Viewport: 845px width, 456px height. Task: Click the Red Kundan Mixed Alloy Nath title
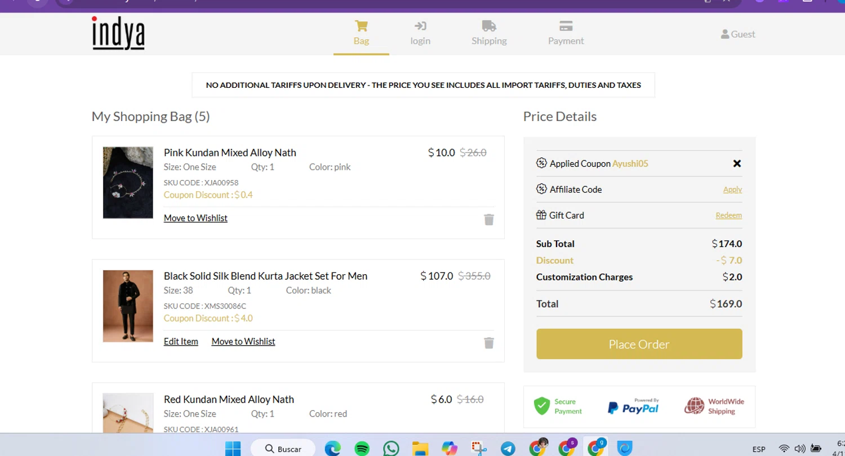pos(229,399)
